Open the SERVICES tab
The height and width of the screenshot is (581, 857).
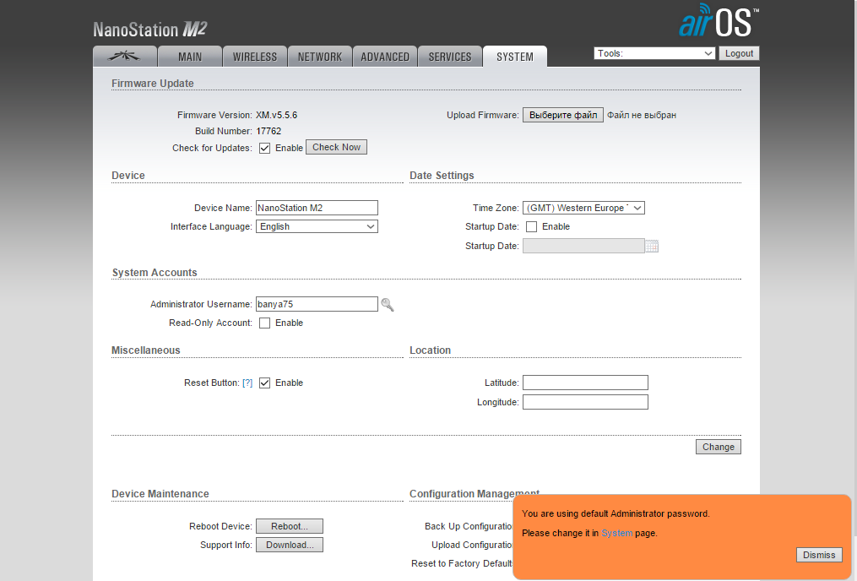point(450,57)
